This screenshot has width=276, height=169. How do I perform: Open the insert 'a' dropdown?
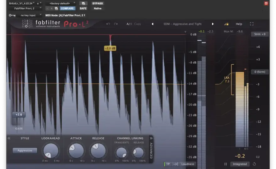point(39,3)
